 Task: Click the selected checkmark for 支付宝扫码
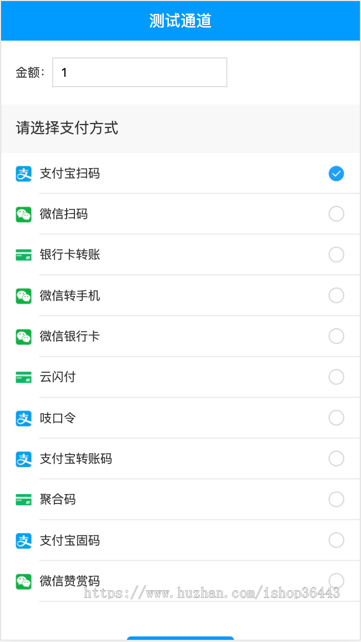point(336,174)
